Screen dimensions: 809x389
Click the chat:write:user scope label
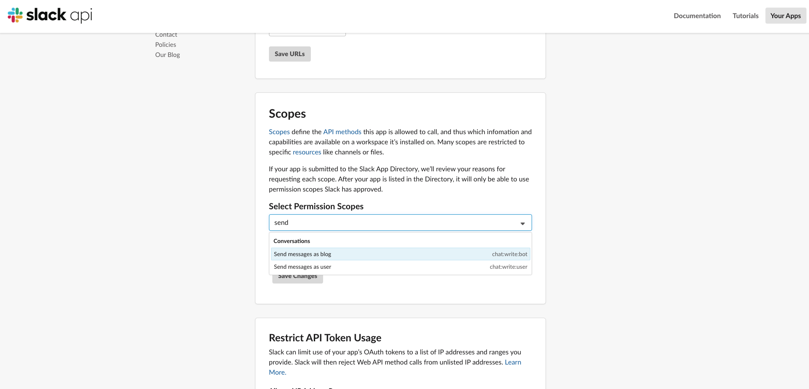(508, 266)
